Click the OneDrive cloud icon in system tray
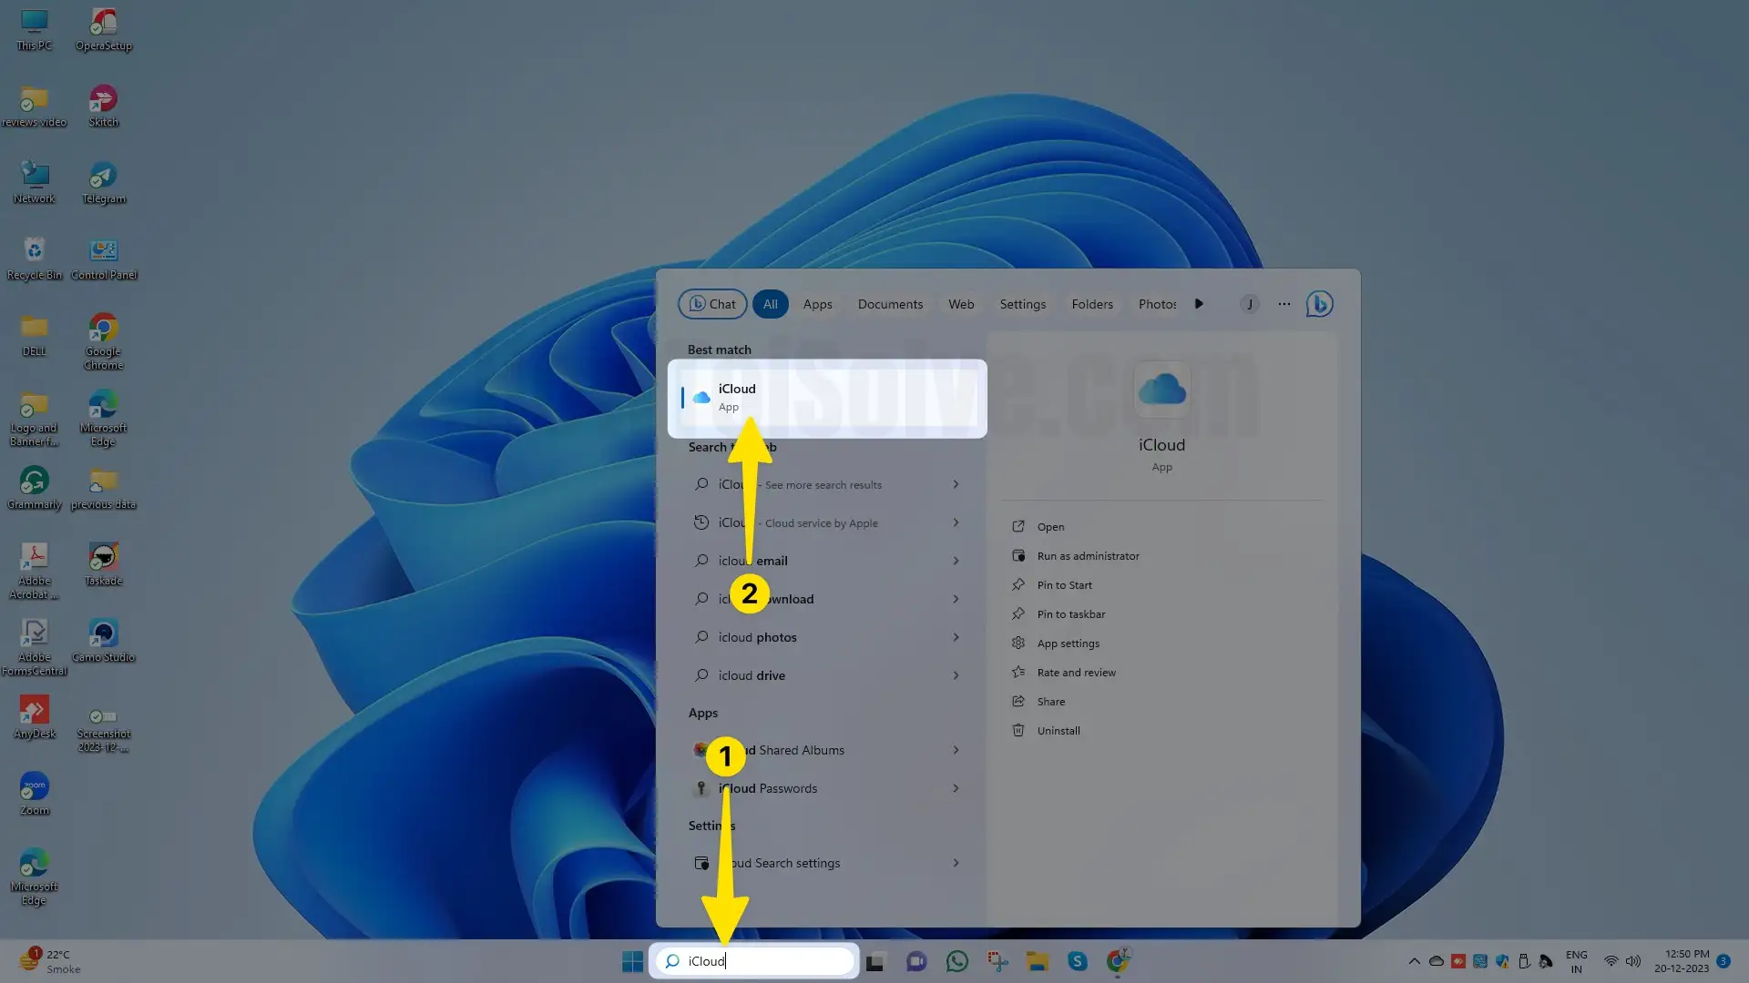The width and height of the screenshot is (1749, 983). 1437,960
